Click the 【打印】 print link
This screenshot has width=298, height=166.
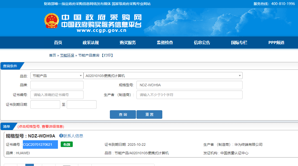pos(107,55)
